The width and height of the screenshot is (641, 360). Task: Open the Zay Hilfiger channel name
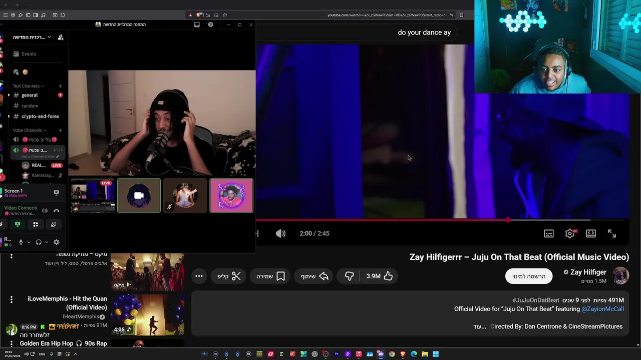coord(588,272)
